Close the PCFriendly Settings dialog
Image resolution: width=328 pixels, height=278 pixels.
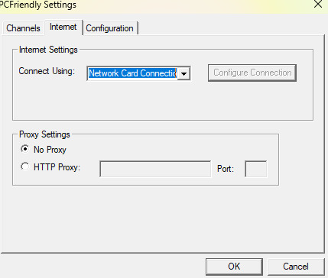point(318,5)
